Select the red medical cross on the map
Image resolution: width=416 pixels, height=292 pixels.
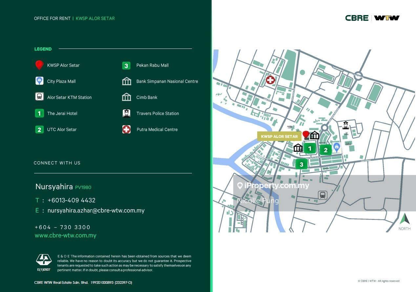pos(270,80)
